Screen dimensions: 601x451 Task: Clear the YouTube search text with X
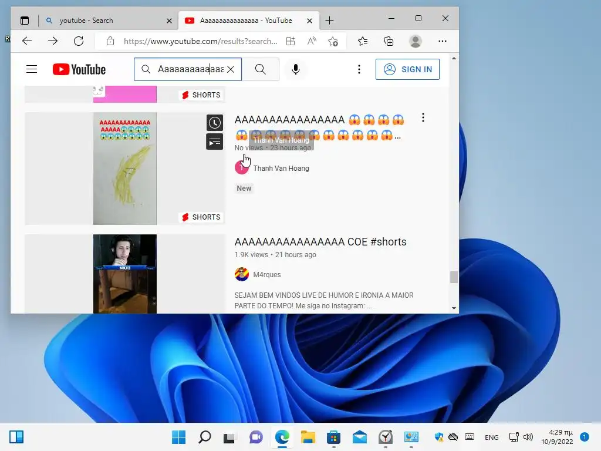tap(231, 69)
